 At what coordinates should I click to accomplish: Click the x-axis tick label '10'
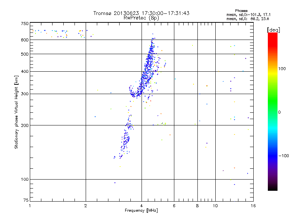coord(215,206)
